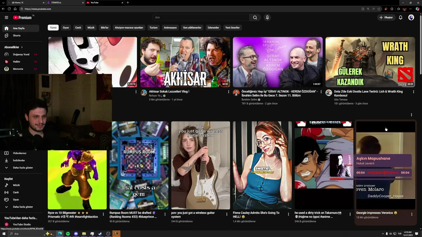Open Discord from the taskbar
Viewport: 422px width, 237px height.
point(76,234)
